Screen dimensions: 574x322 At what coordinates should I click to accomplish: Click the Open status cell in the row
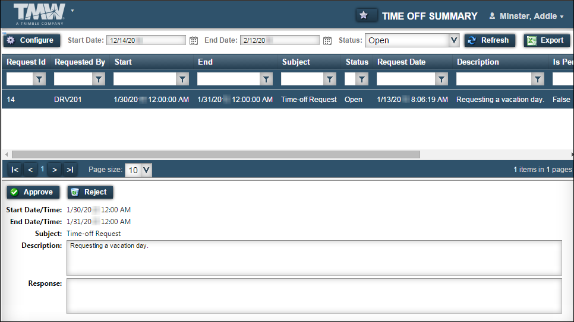(354, 100)
